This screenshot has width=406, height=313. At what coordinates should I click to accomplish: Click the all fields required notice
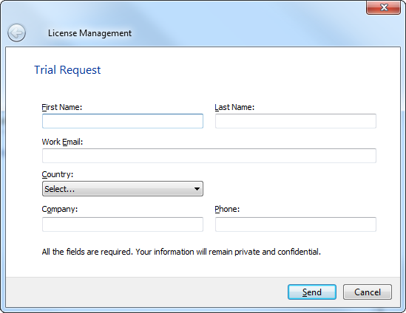[x=181, y=252]
